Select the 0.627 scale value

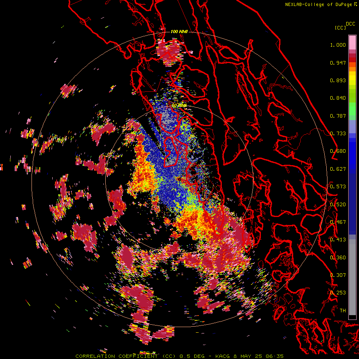coord(338,169)
